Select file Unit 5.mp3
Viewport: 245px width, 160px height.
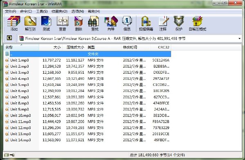click(x=20, y=85)
